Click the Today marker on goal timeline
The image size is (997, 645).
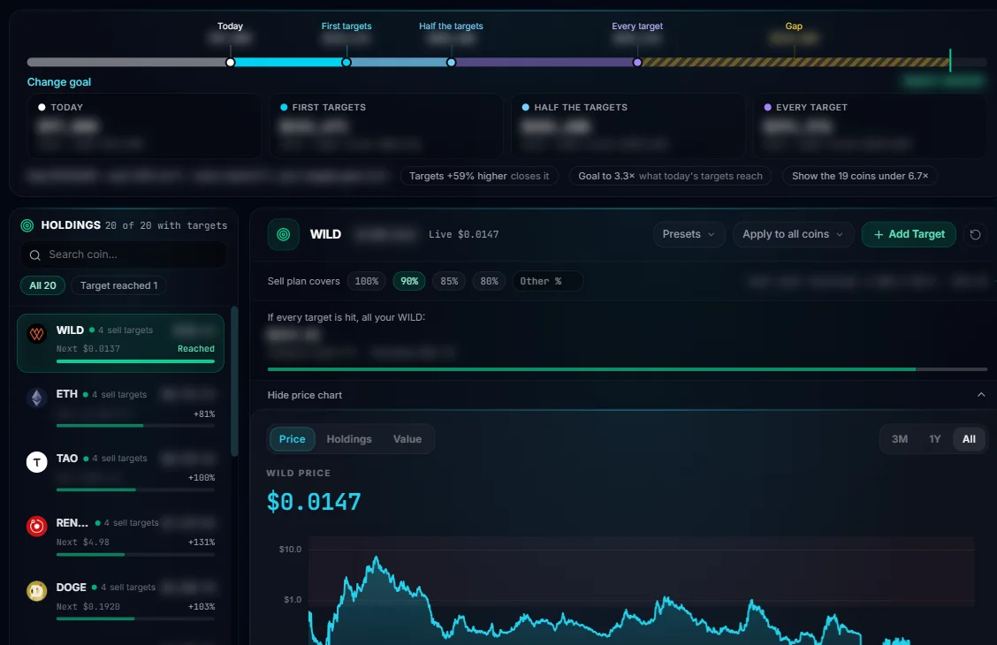230,62
